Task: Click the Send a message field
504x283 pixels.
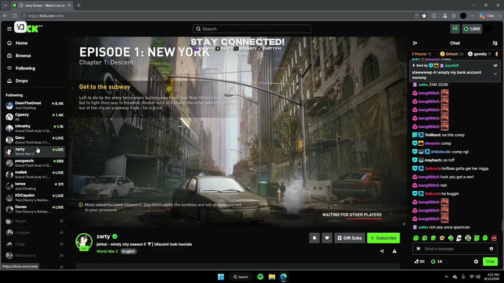Action: click(x=455, y=249)
